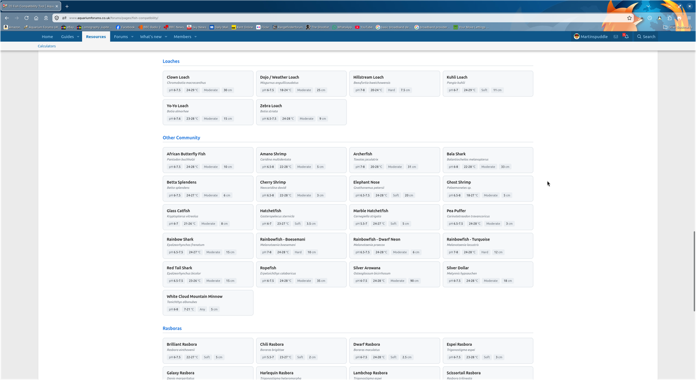The height and width of the screenshot is (380, 696).
Task: Select the Amano Shrimp card
Action: pyautogui.click(x=301, y=160)
